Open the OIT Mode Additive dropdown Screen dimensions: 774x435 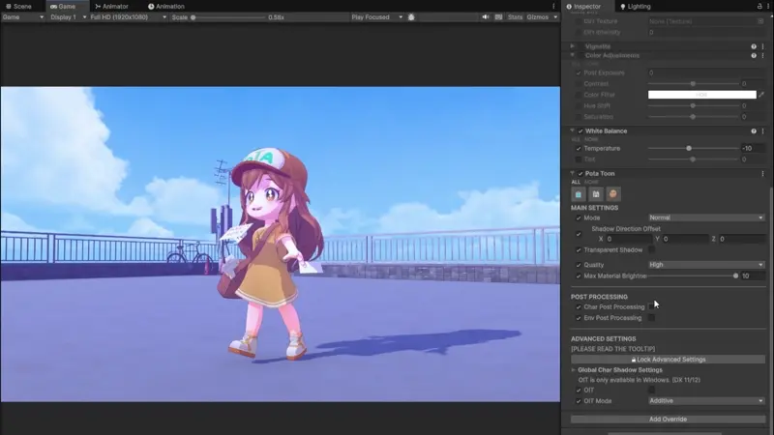706,401
